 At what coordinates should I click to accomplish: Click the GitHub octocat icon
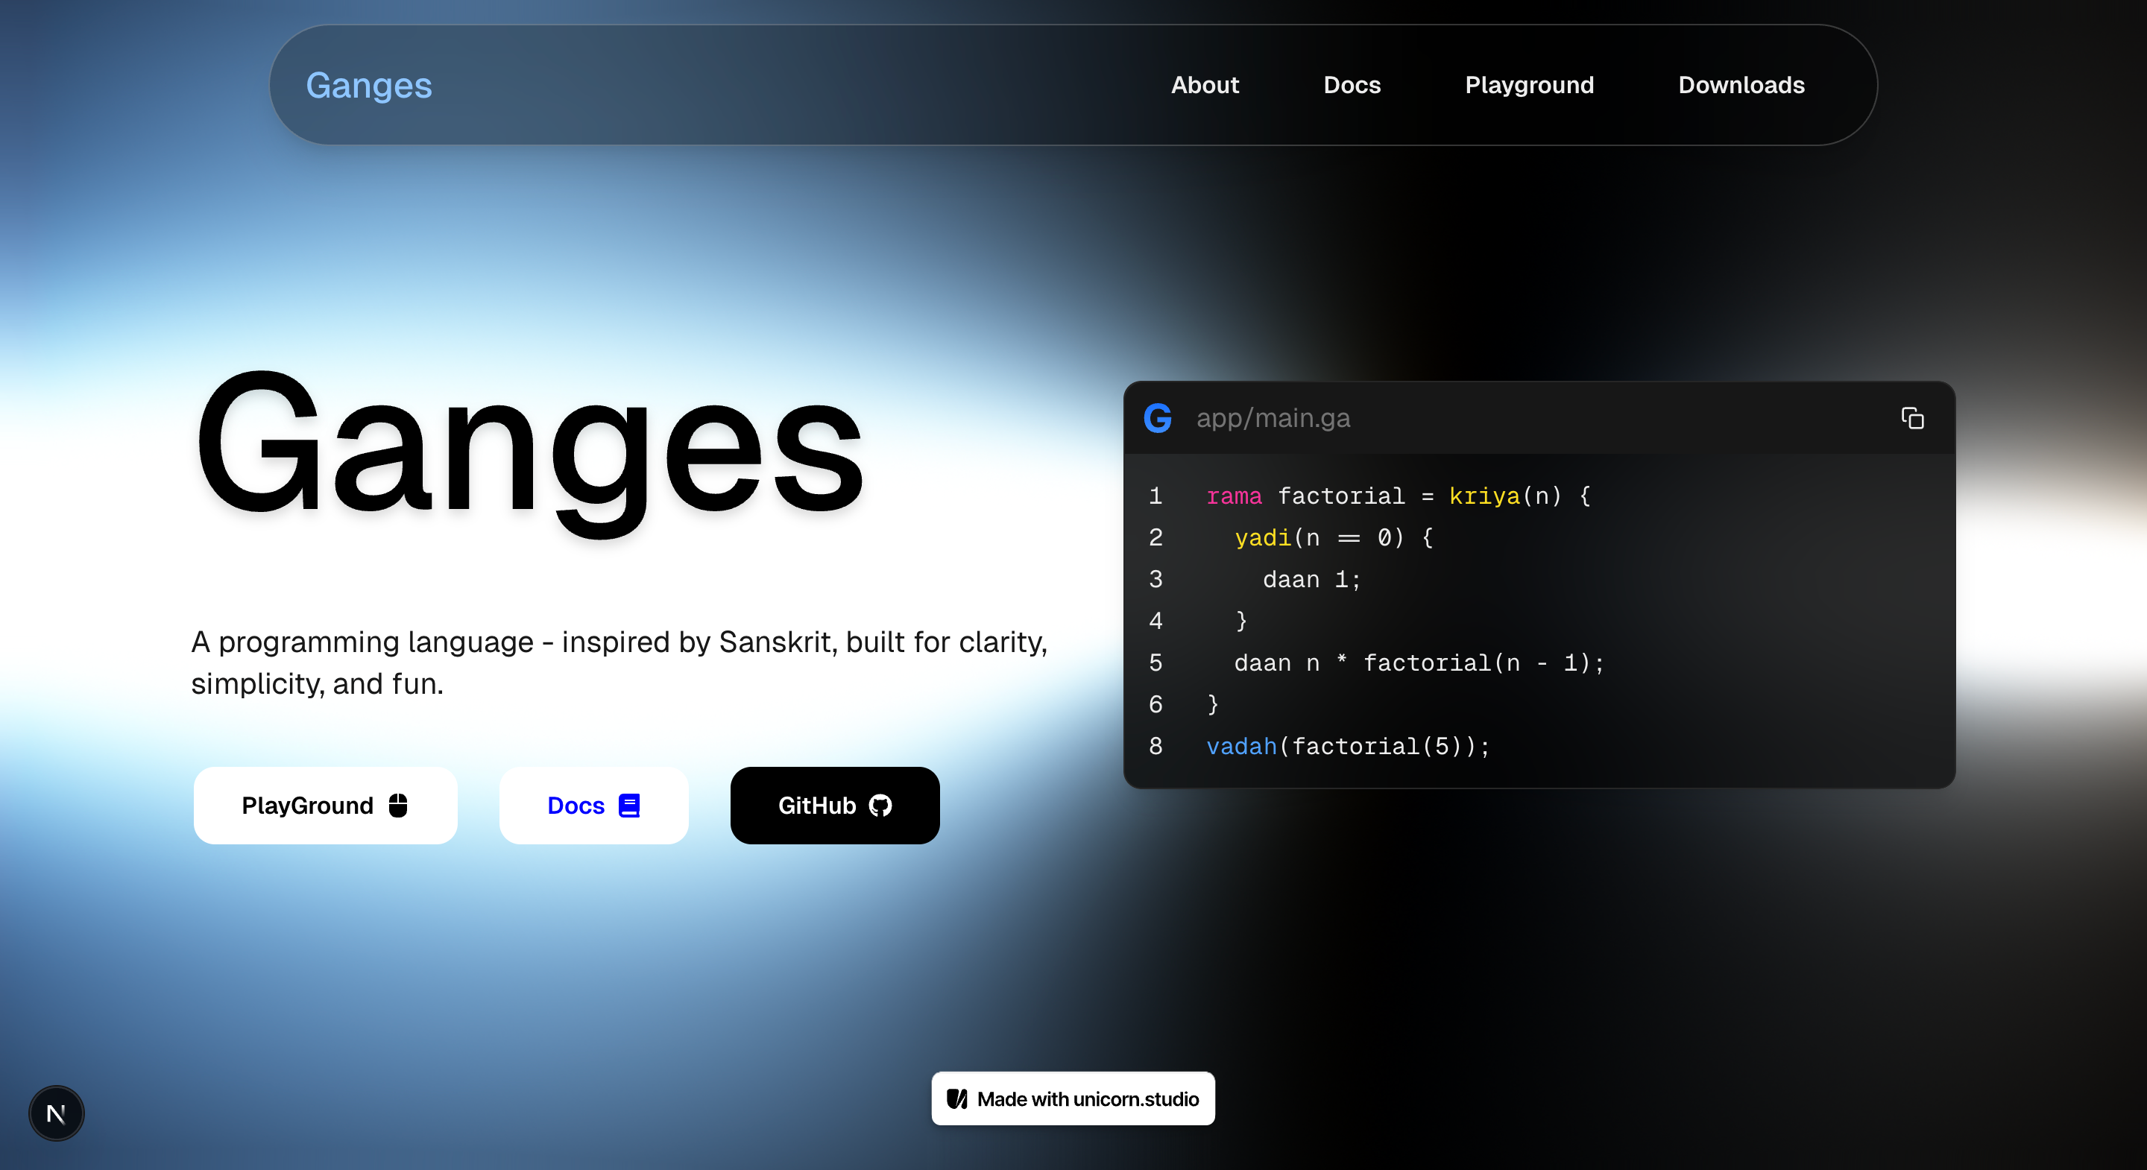(880, 806)
